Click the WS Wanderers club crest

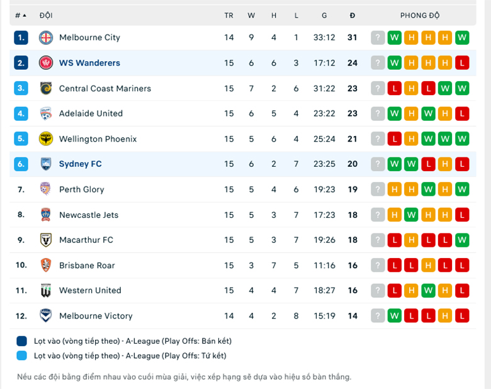tap(45, 63)
